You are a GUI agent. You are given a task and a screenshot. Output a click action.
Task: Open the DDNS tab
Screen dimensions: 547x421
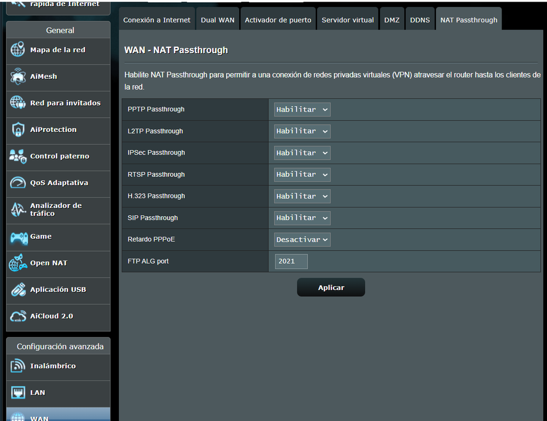[420, 20]
